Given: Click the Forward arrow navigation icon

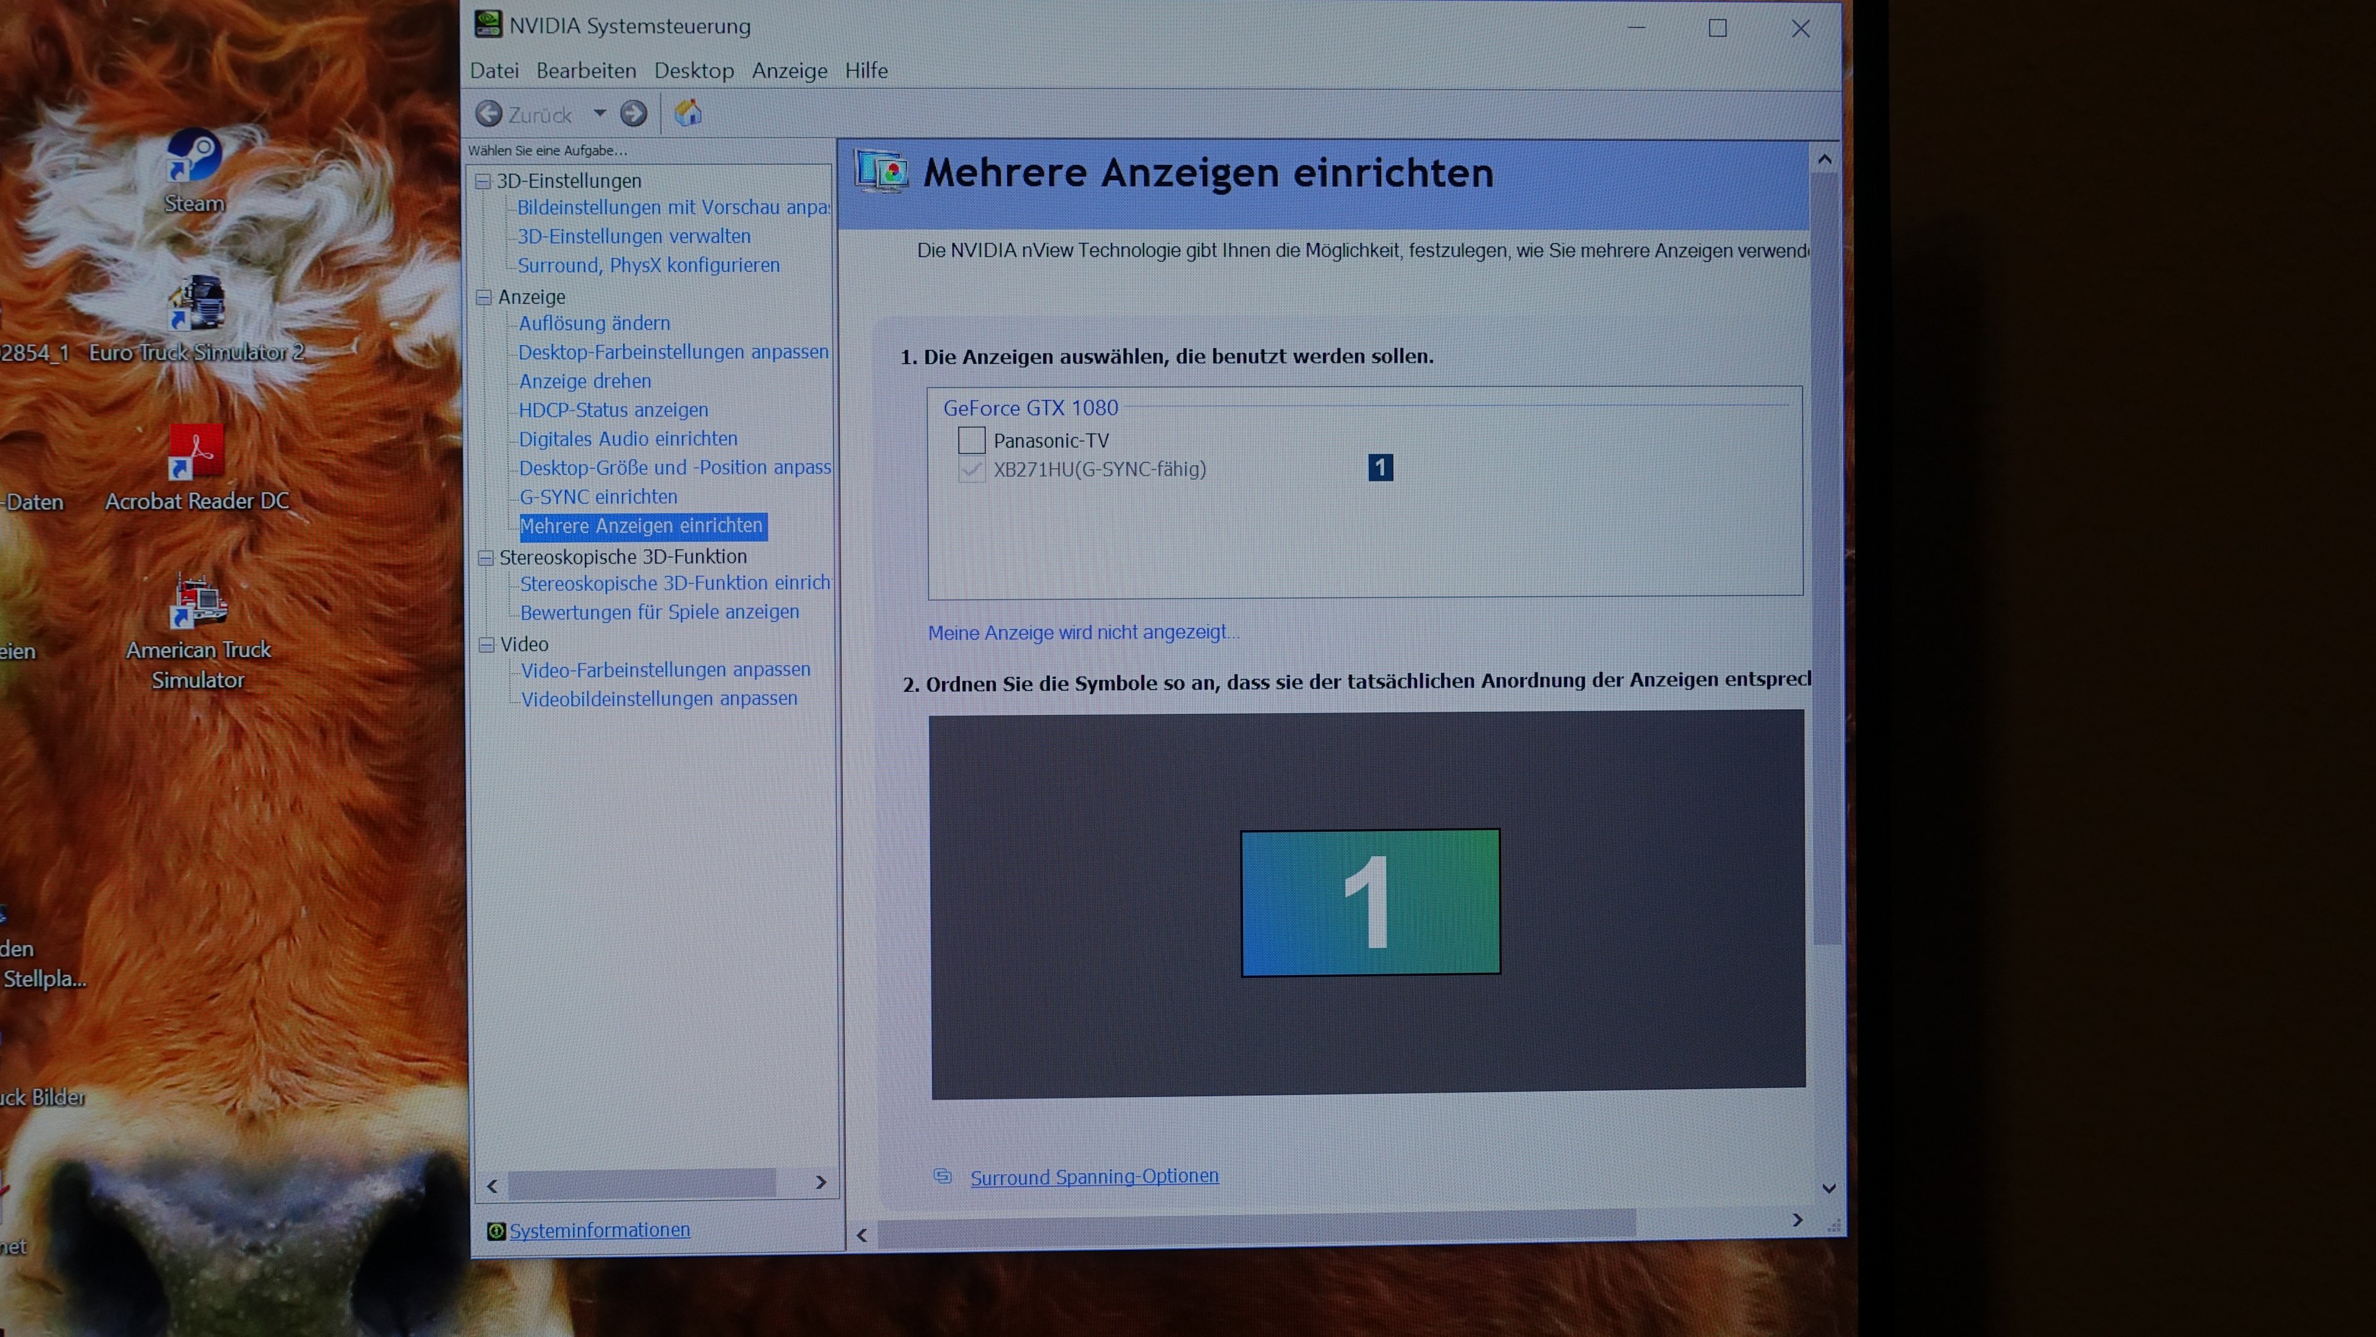Looking at the screenshot, I should point(633,114).
